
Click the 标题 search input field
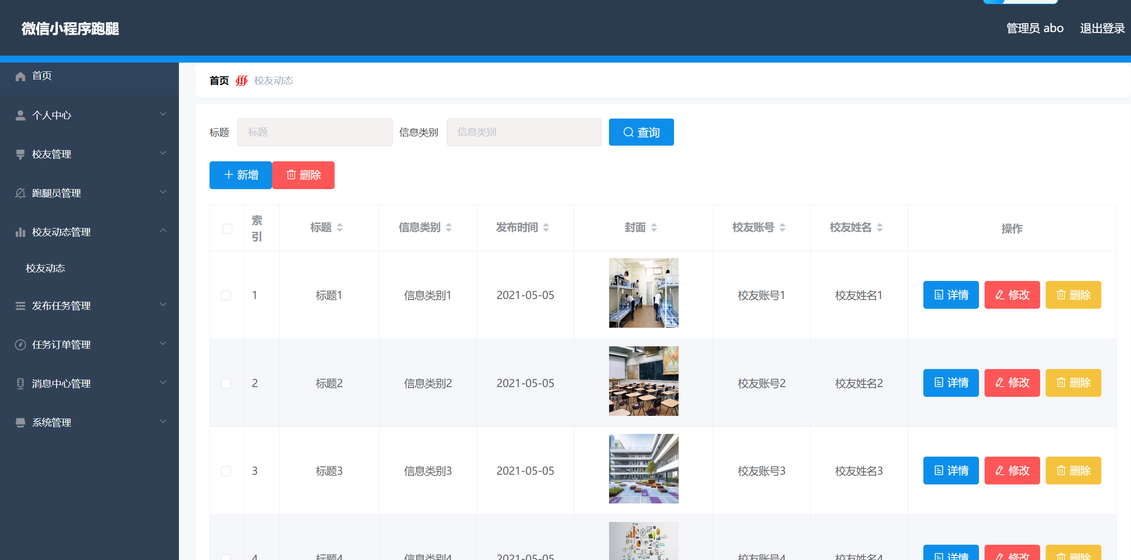[x=314, y=132]
